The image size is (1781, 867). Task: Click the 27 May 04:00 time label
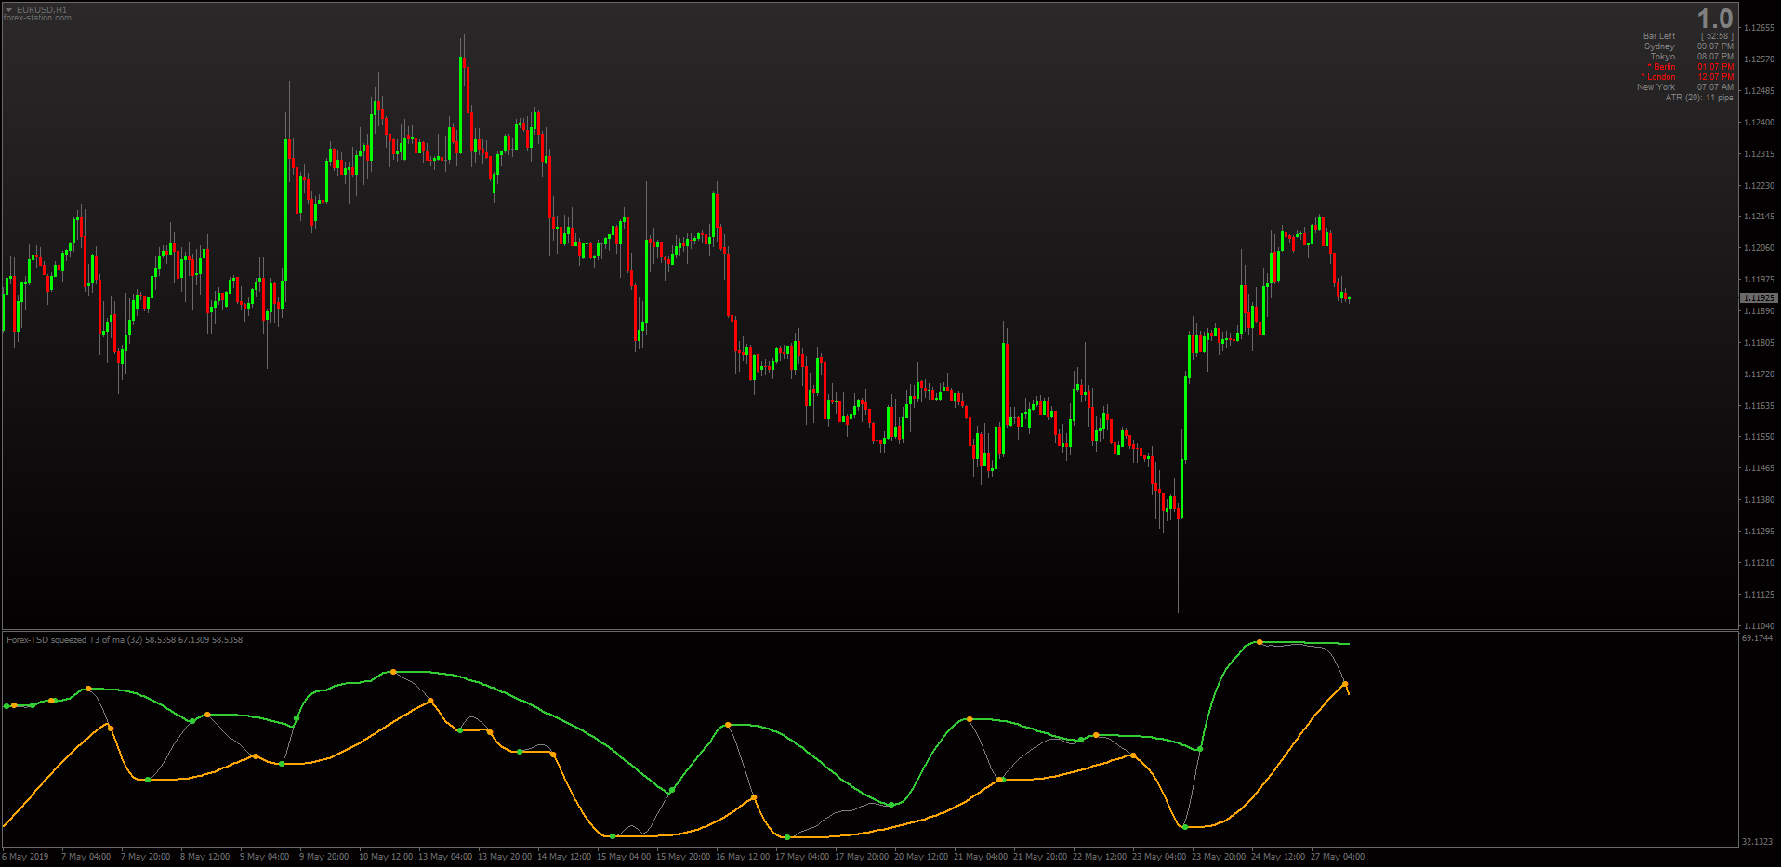(1338, 857)
